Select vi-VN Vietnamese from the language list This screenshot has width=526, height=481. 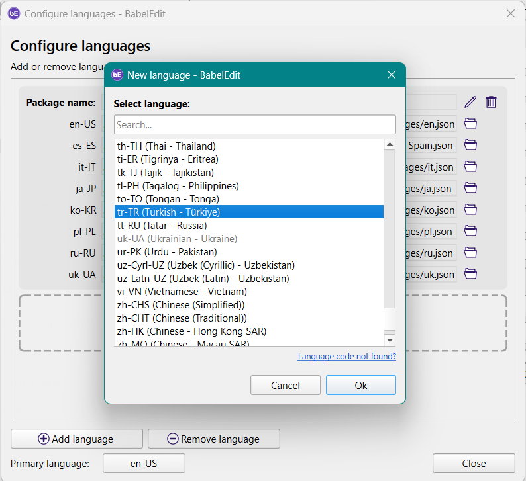182,292
